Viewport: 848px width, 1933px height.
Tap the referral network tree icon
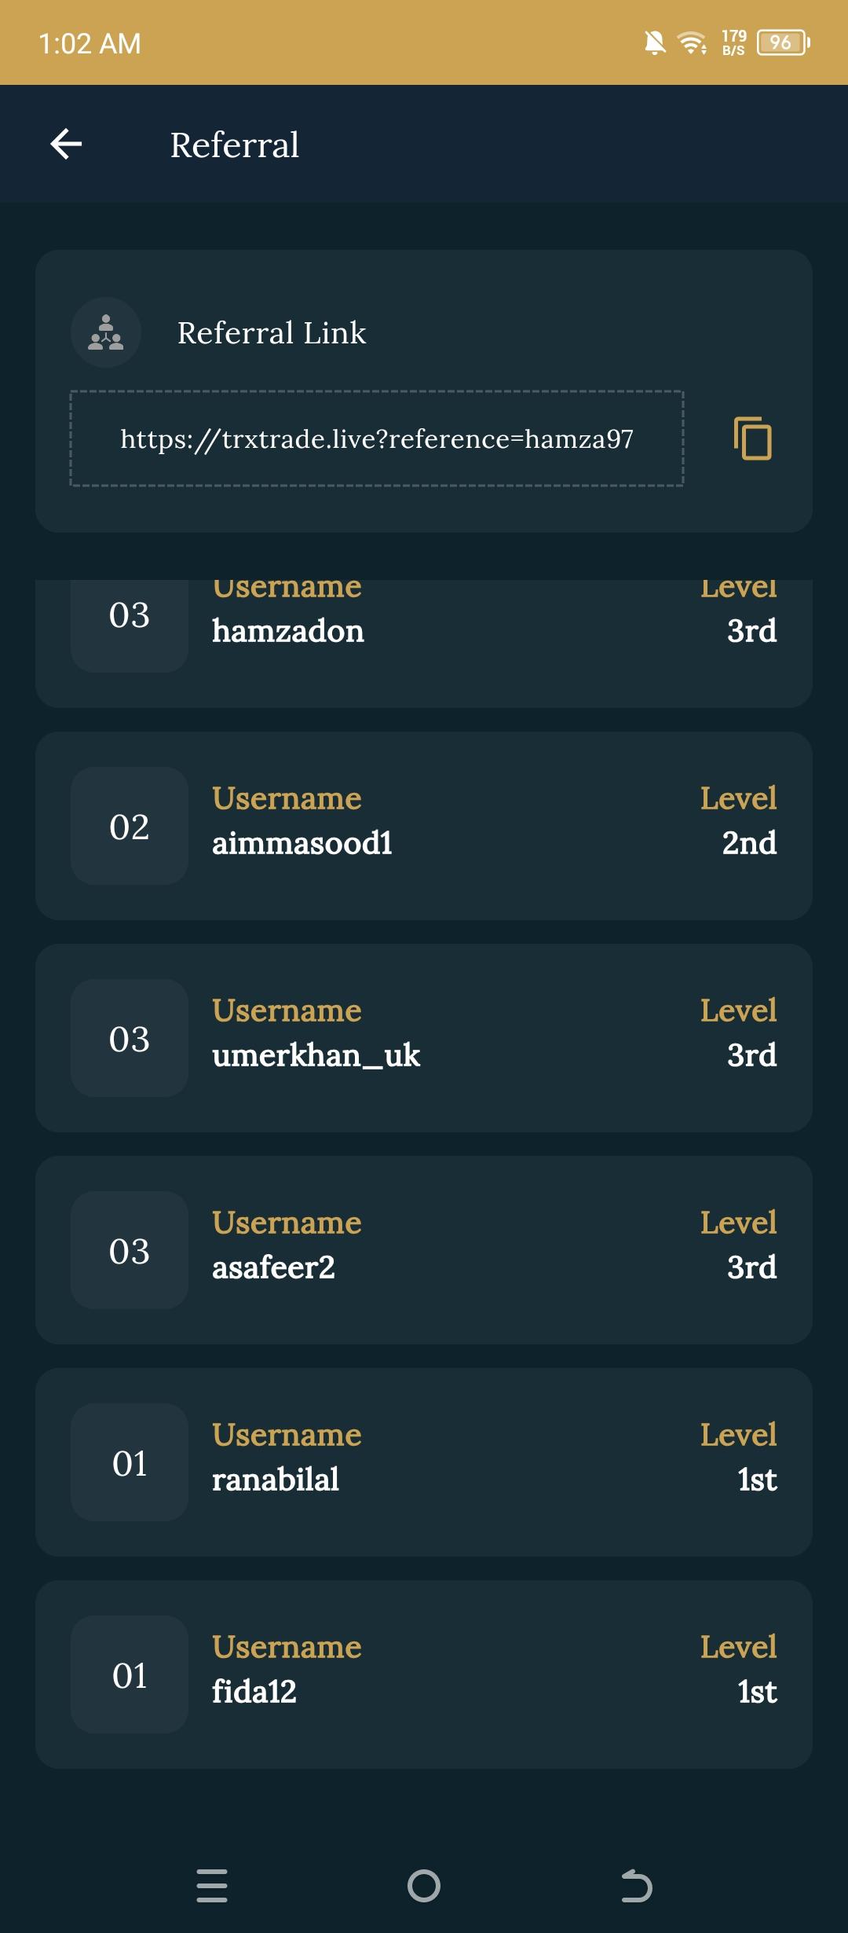(x=106, y=332)
